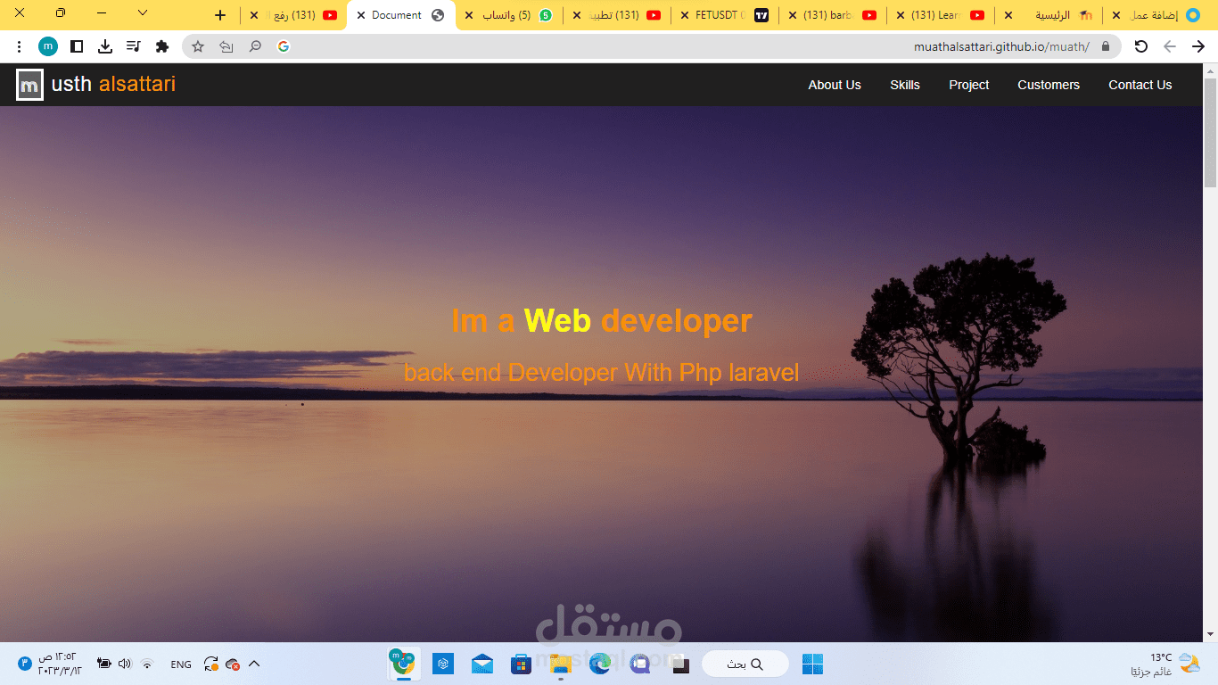Open the 13°C weather widget
The image size is (1218, 685).
(1164, 664)
